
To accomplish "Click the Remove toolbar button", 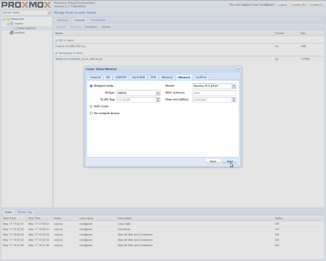I will 75,27.
